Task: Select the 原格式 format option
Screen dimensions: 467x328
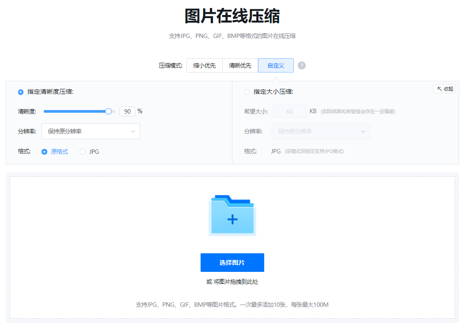Action: 45,152
